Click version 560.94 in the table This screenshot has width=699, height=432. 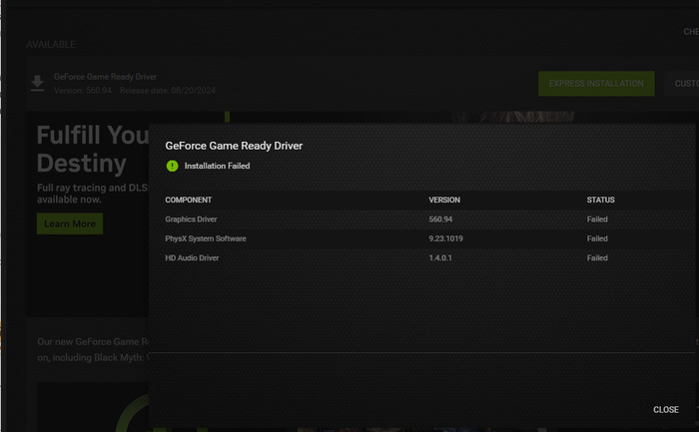click(x=440, y=219)
